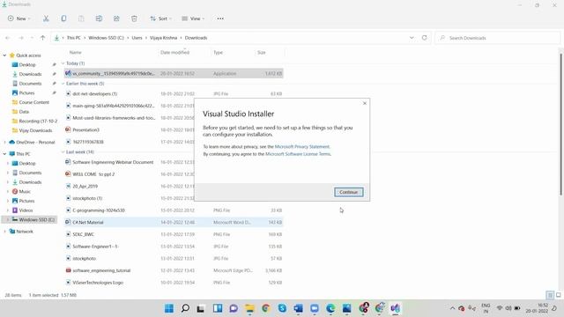Select Windows SSD (C:) in sidebar
This screenshot has width=564, height=317.
37,219
